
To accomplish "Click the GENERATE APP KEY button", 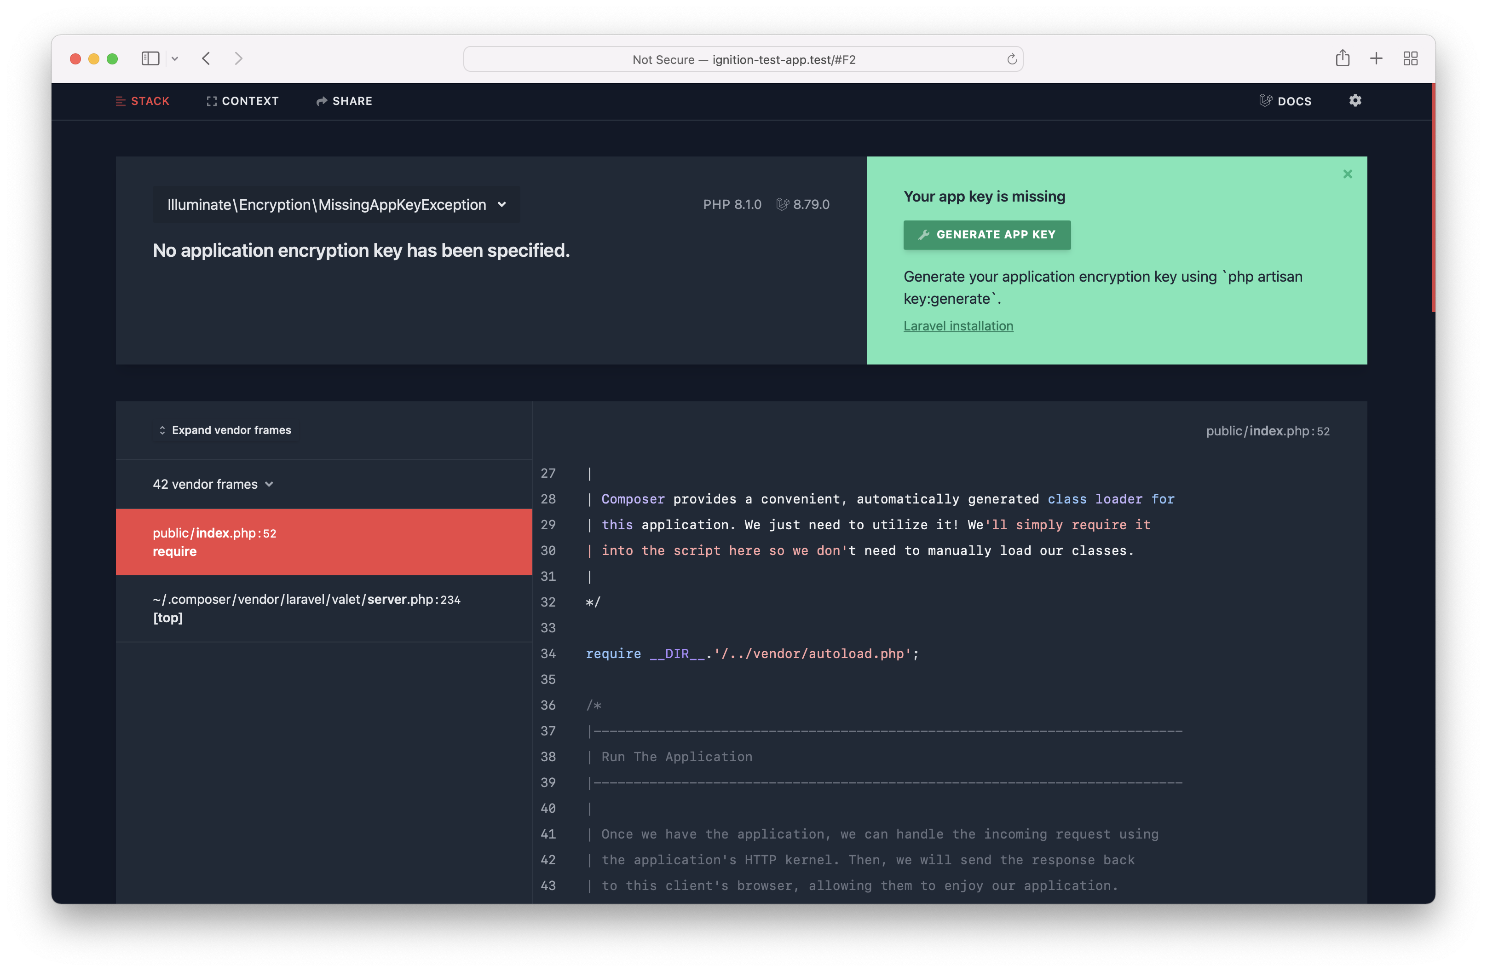I will coord(986,234).
